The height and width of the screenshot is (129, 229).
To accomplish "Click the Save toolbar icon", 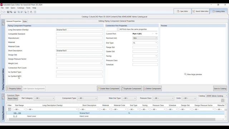I will pos(8,12).
